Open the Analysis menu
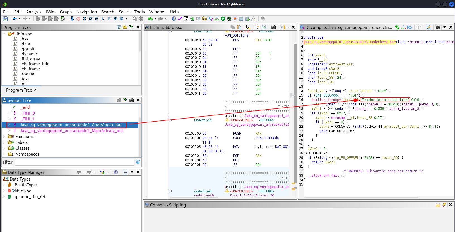Image resolution: width=455 pixels, height=232 pixels. point(34,12)
